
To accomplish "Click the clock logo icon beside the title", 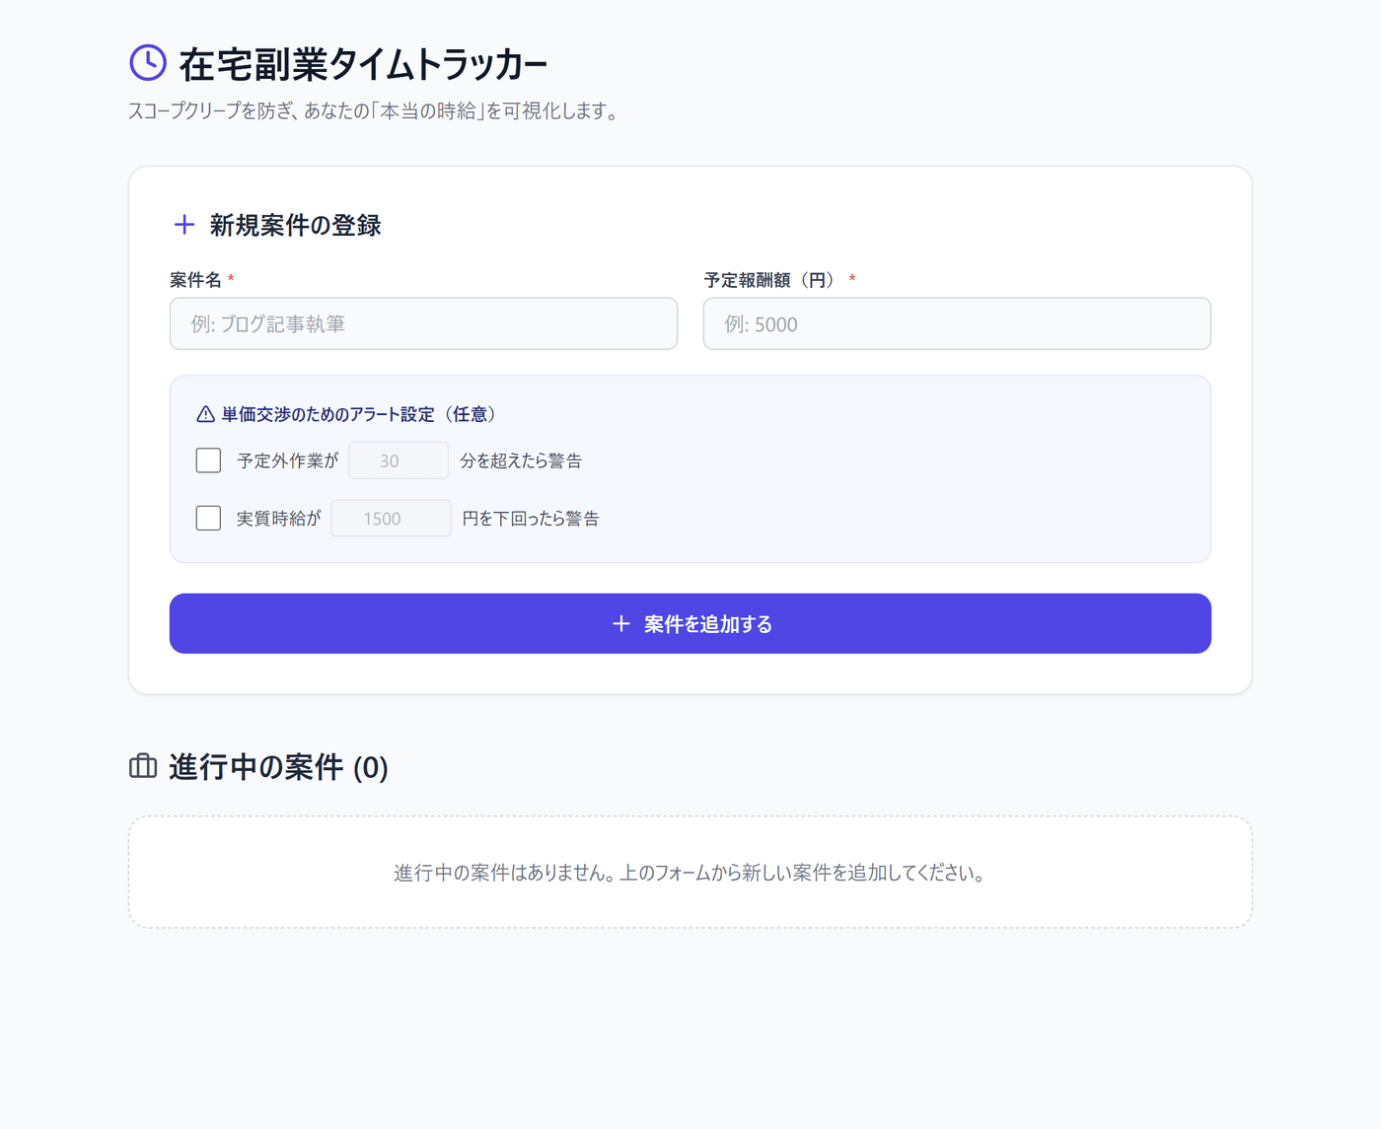I will pos(148,62).
